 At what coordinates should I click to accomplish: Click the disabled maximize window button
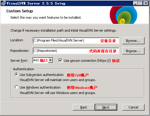(140, 3)
